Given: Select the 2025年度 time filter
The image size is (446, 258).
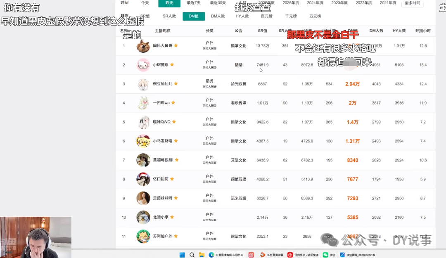Looking at the screenshot, I should click(x=291, y=3).
